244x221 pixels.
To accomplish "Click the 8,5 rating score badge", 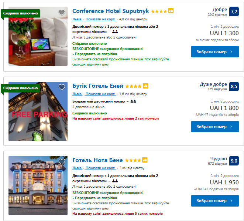I will point(234,87).
